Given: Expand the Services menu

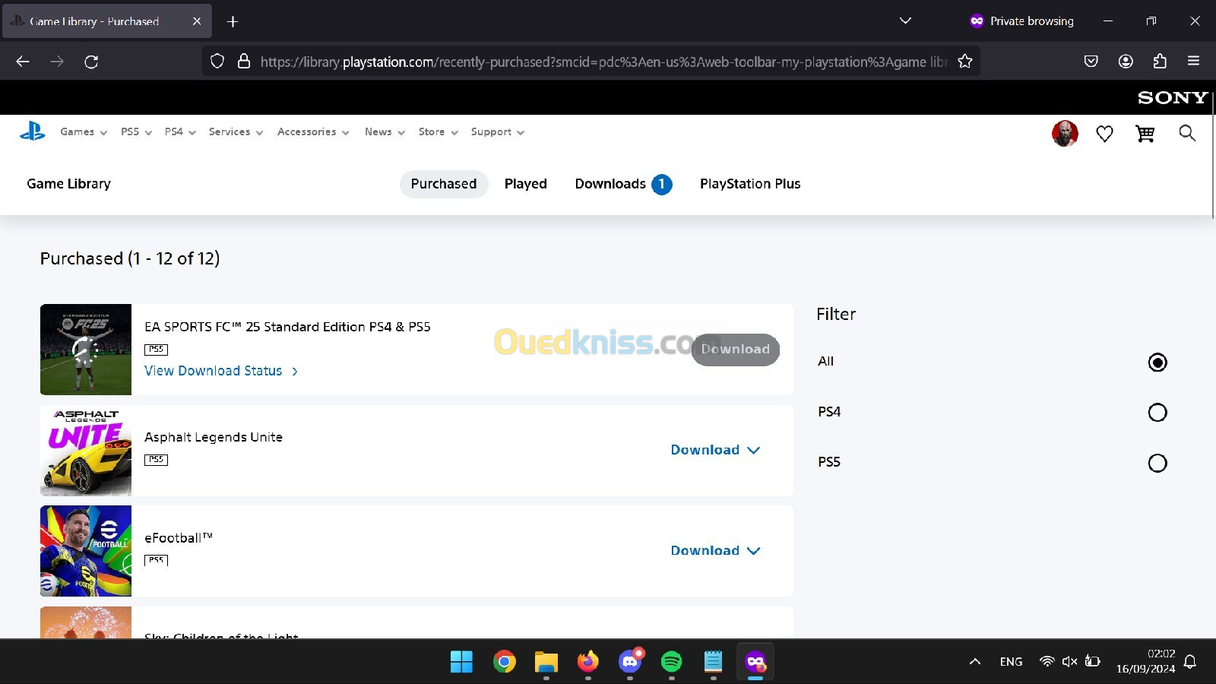Looking at the screenshot, I should tap(236, 132).
